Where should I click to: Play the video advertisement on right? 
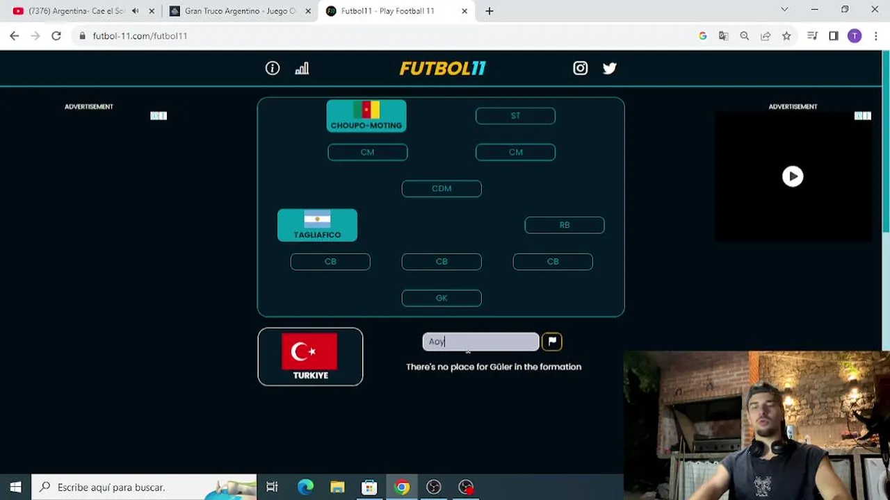click(793, 176)
